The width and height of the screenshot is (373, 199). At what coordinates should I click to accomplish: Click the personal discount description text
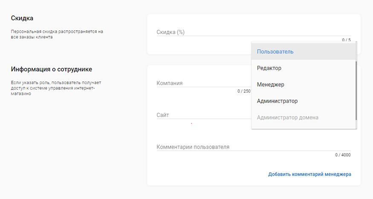tap(57, 34)
